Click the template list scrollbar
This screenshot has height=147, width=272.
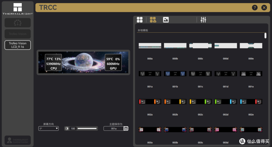tap(265, 36)
